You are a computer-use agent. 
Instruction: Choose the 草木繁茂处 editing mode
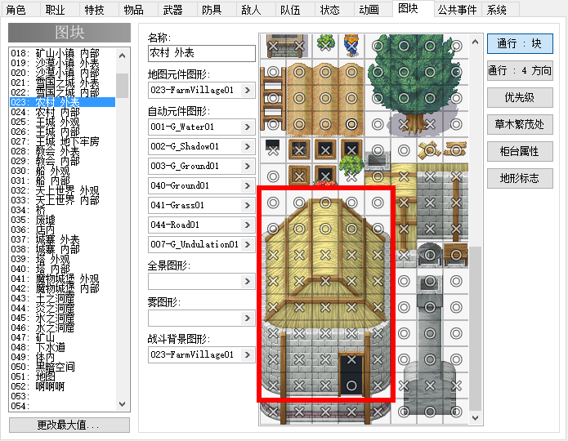coord(520,124)
